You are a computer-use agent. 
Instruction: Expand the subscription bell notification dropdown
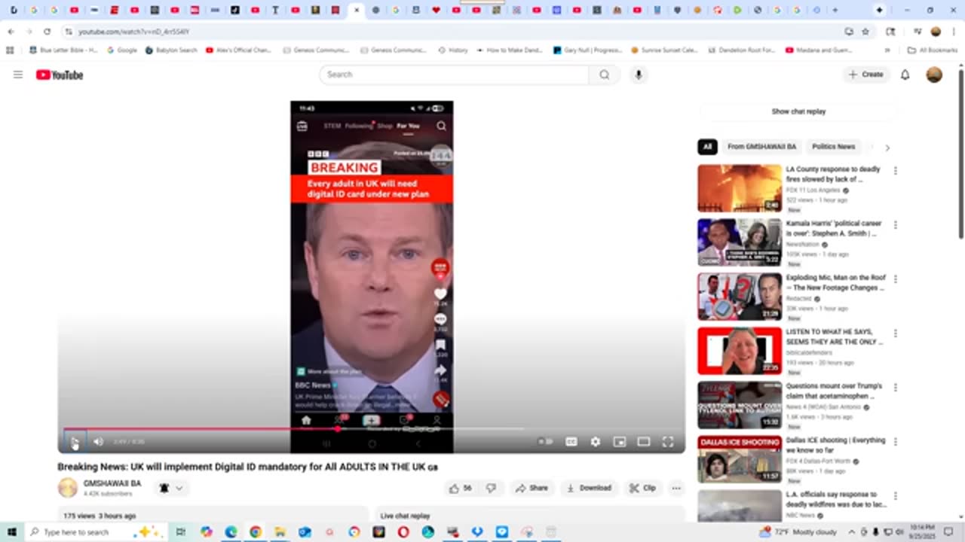point(171,488)
